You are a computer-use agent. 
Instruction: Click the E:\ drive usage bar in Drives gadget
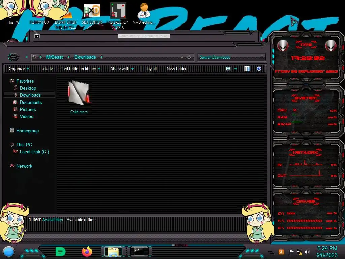pos(305,228)
